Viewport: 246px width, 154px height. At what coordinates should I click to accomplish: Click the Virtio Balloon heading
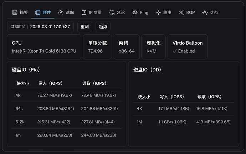tap(188, 43)
